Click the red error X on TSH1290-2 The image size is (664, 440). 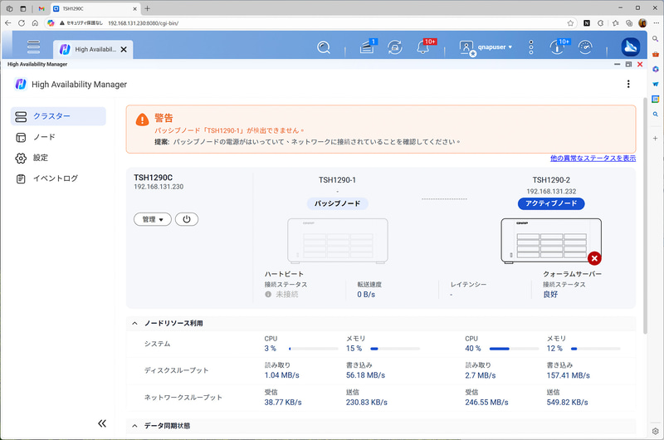click(594, 258)
